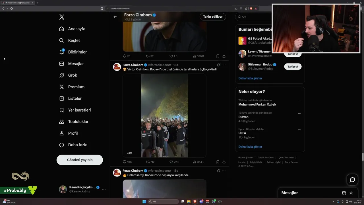Viewport: 364px width, 205px height.
Task: Repost the post with 32 reposts
Action: click(150, 56)
